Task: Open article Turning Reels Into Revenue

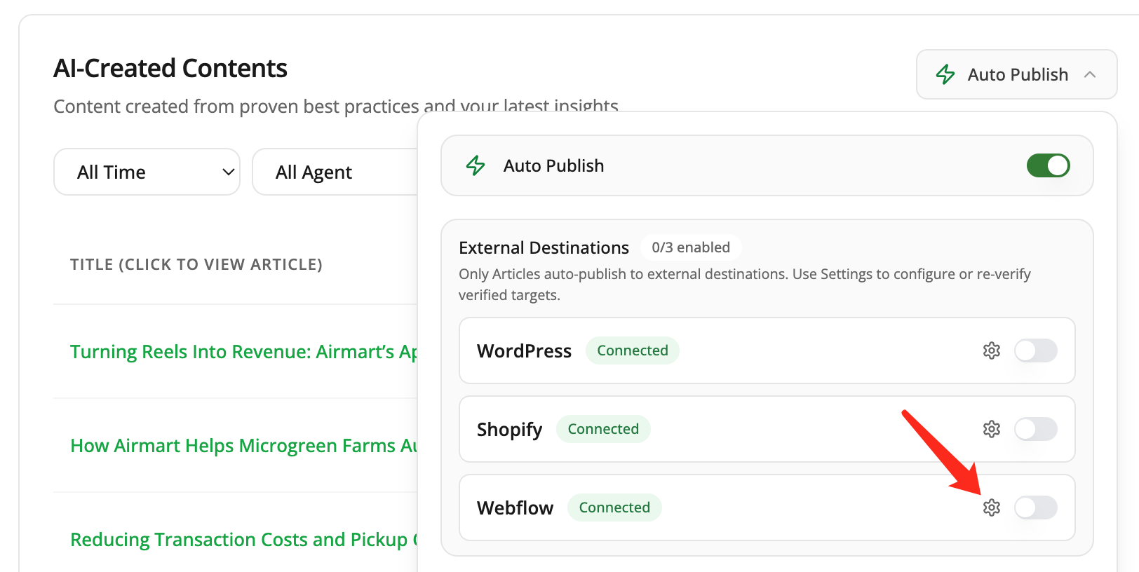Action: pyautogui.click(x=243, y=352)
